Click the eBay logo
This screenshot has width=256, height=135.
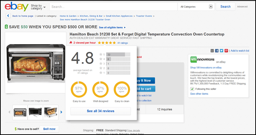[x=16, y=6]
